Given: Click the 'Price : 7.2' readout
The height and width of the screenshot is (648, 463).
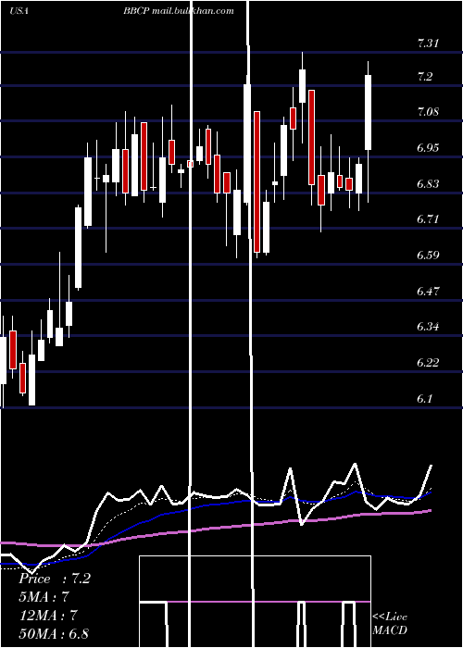Looking at the screenshot, I should pos(55,579).
